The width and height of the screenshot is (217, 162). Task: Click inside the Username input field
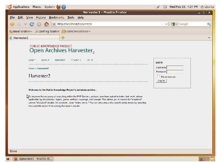coord(175,68)
